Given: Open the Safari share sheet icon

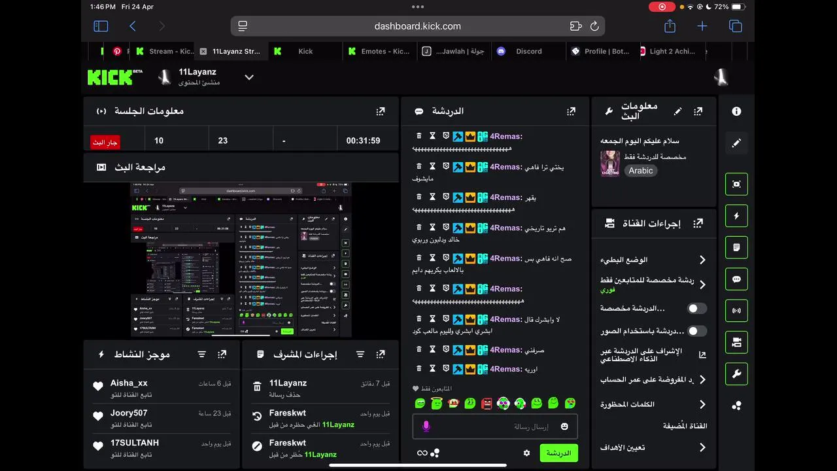Looking at the screenshot, I should click(670, 26).
